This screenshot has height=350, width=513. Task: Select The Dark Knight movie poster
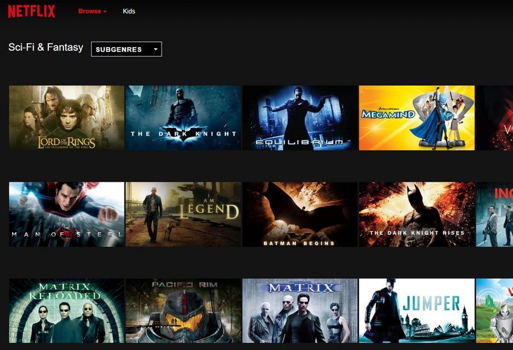coord(183,118)
